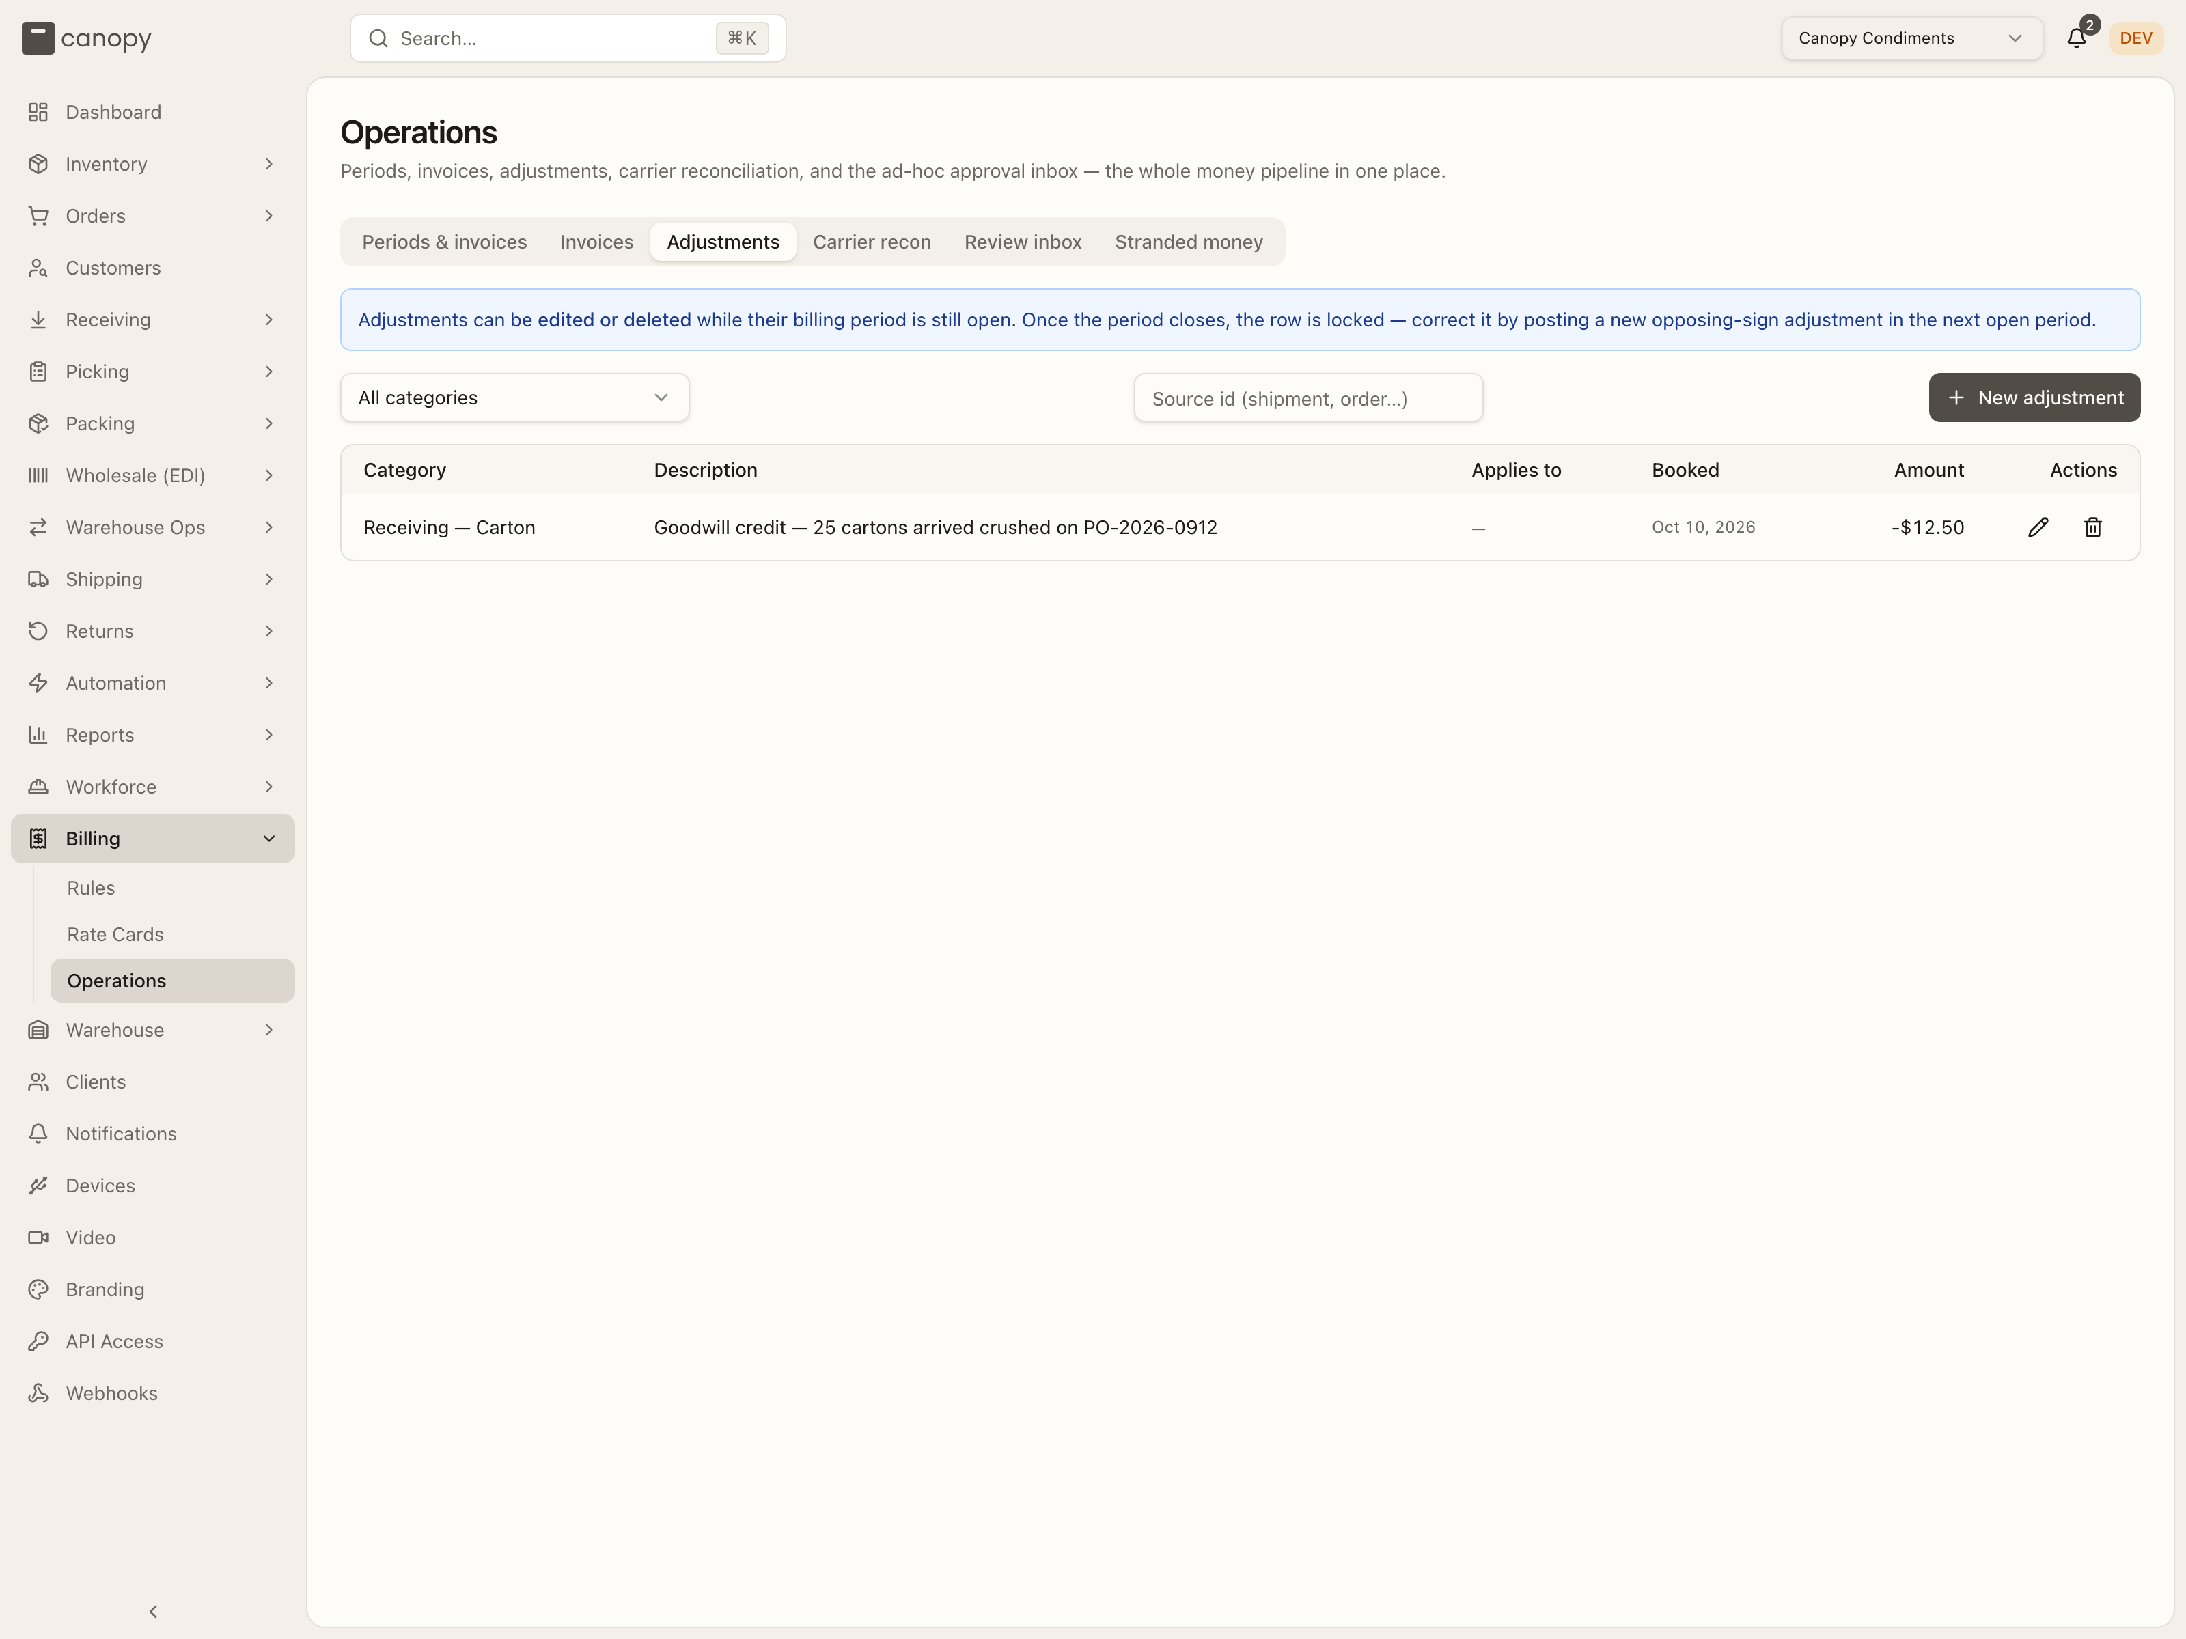
Task: Expand the Orders sidebar section
Action: (x=153, y=216)
